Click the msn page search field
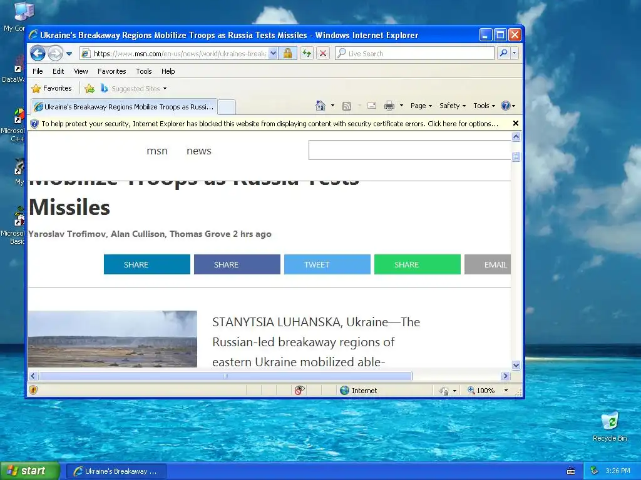 pos(409,150)
